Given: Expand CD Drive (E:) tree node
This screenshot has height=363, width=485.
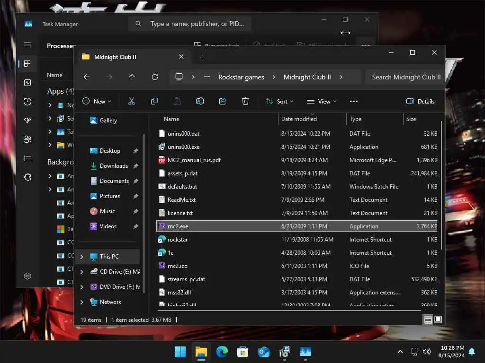Looking at the screenshot, I should (81, 272).
